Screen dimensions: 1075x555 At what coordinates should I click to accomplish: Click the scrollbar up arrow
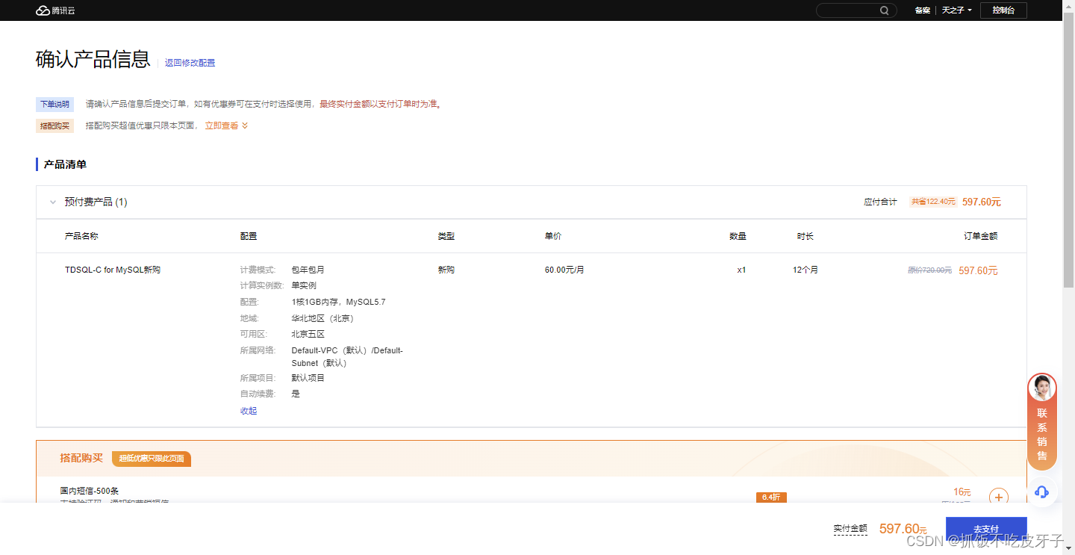(x=1068, y=6)
